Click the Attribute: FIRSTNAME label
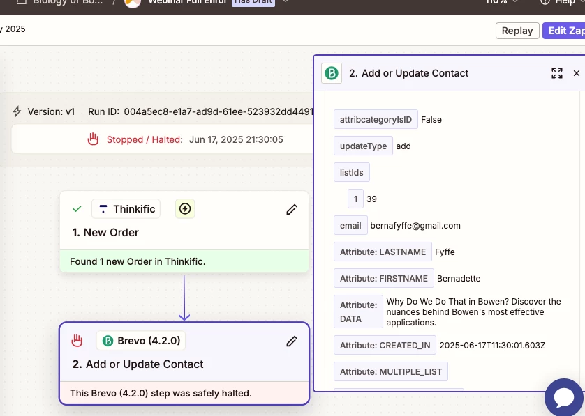Image resolution: width=585 pixels, height=416 pixels. point(383,278)
